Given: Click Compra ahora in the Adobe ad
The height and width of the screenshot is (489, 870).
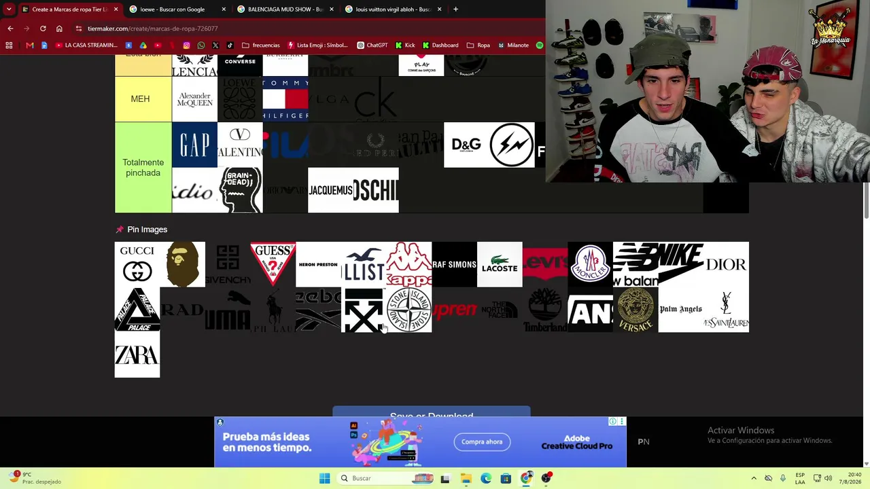Looking at the screenshot, I should 482,441.
